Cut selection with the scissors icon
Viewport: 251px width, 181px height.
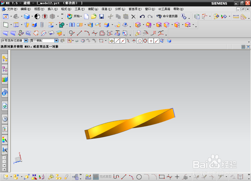click(110, 16)
